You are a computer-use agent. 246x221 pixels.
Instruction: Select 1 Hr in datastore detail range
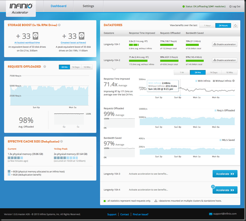(x=182, y=73)
